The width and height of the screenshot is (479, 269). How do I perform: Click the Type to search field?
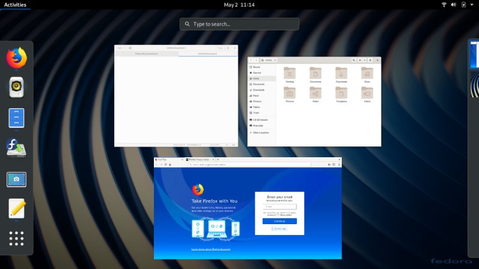[239, 24]
